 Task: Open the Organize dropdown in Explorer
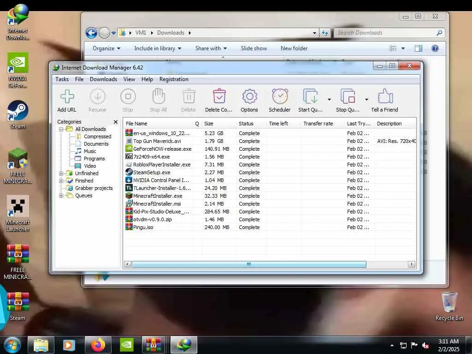pyautogui.click(x=106, y=48)
